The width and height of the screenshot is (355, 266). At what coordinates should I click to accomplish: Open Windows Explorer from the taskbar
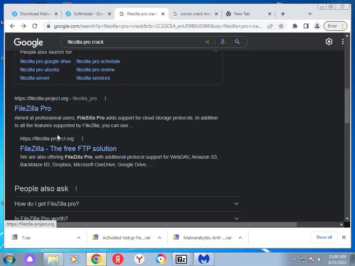coord(53,259)
